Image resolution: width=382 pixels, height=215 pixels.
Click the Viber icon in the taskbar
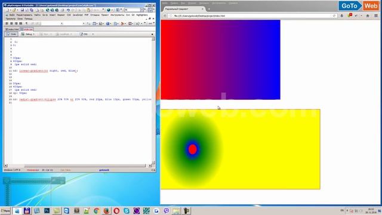(x=166, y=211)
